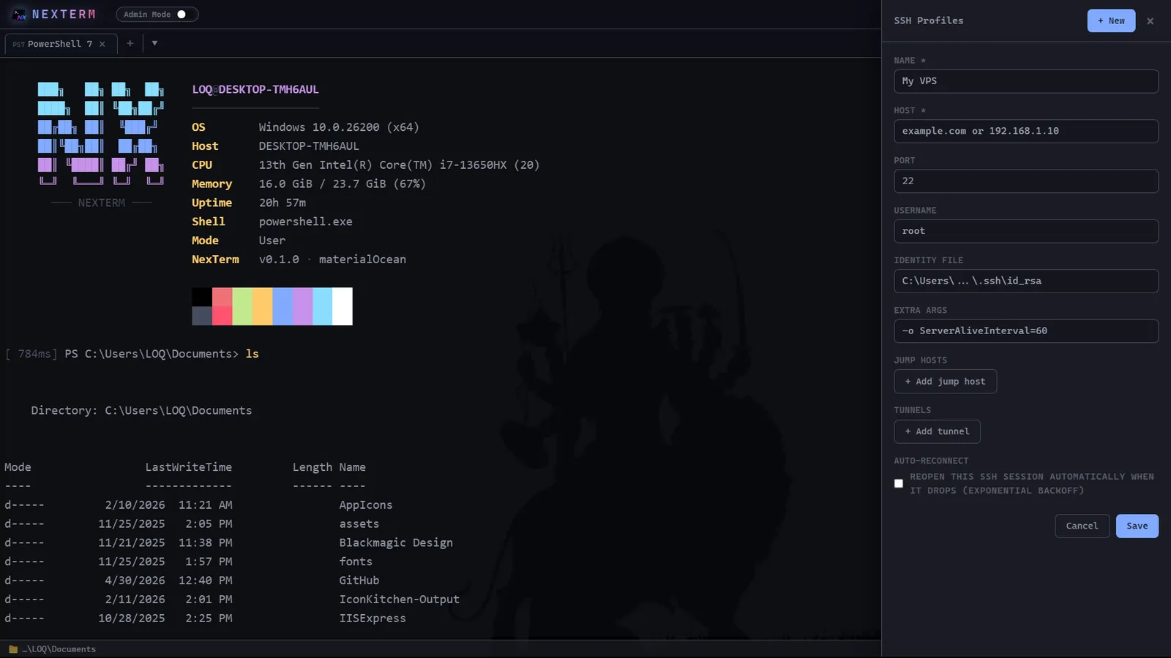
Task: Click the 784ms prompt timing text
Action: click(31, 354)
